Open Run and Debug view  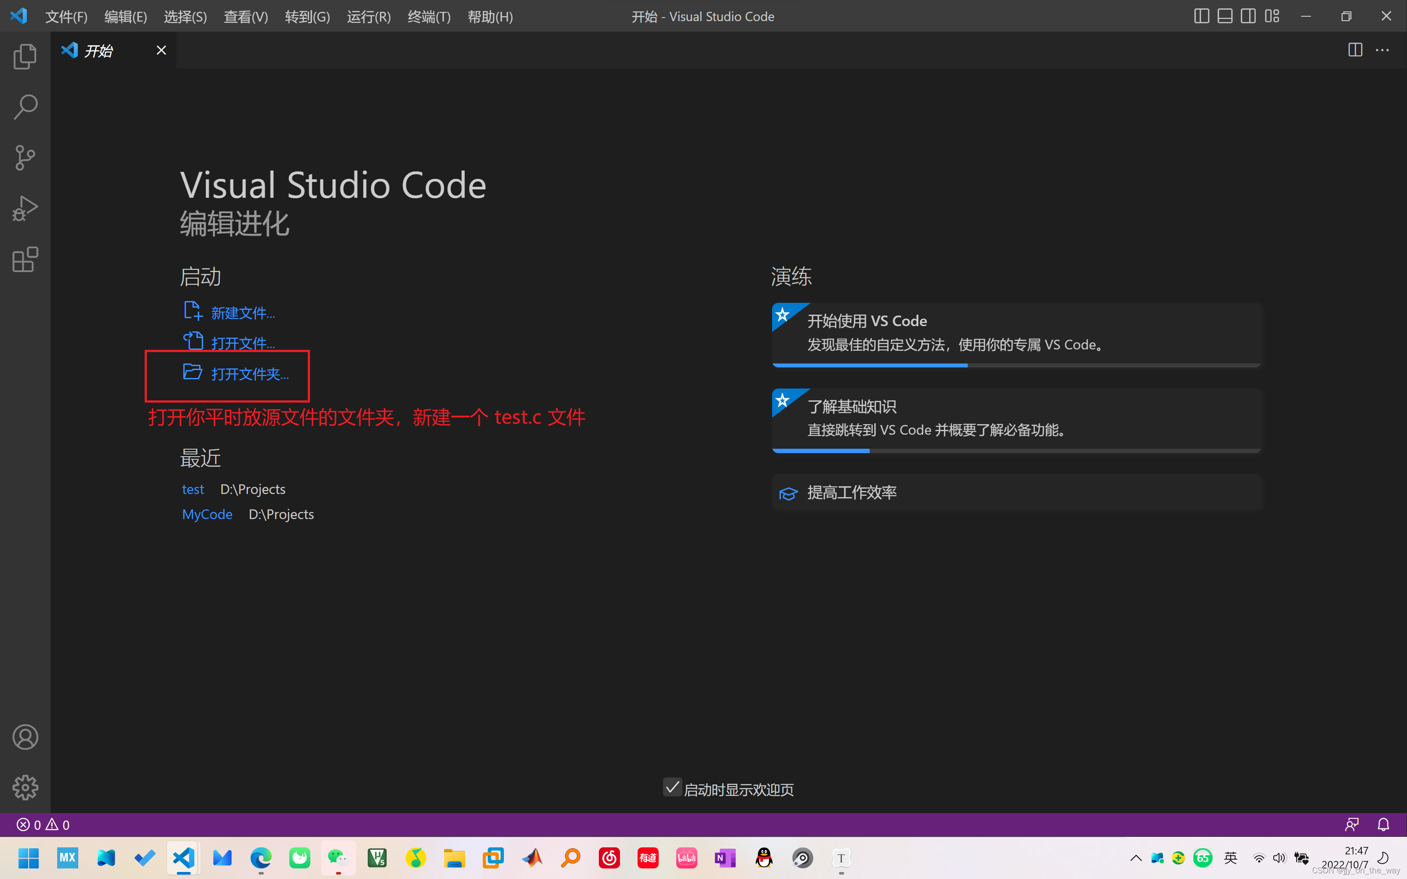point(25,208)
